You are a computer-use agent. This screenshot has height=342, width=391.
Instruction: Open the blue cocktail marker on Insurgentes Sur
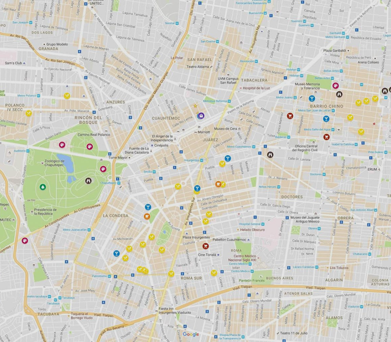(197, 188)
